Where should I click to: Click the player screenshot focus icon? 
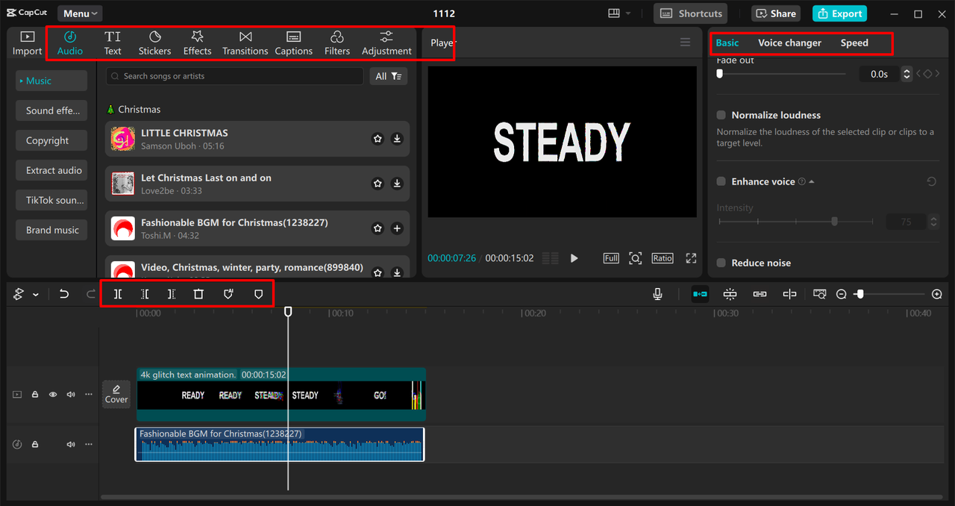click(635, 257)
